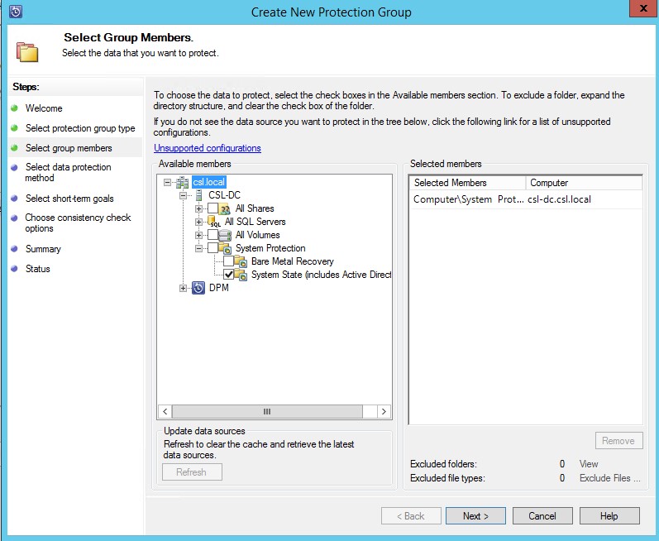659x541 pixels.
Task: Click the Next button
Action: 475,516
